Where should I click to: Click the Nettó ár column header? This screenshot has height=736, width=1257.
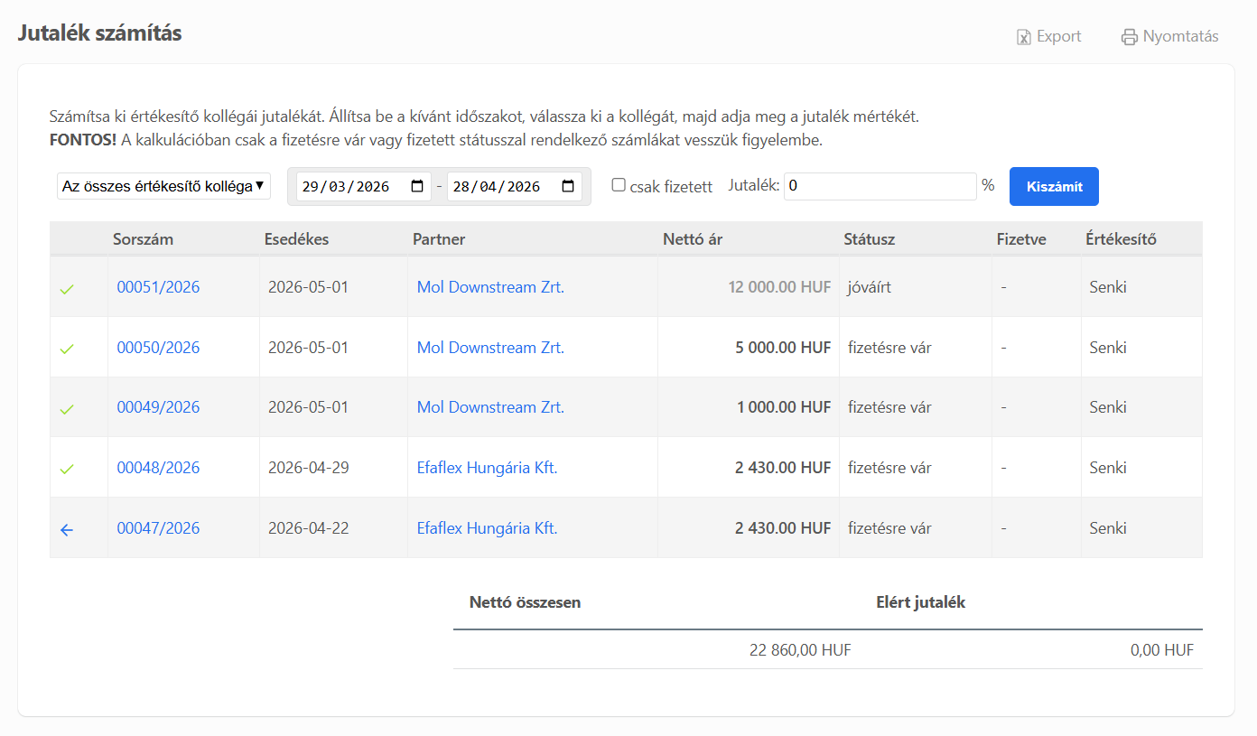[693, 239]
